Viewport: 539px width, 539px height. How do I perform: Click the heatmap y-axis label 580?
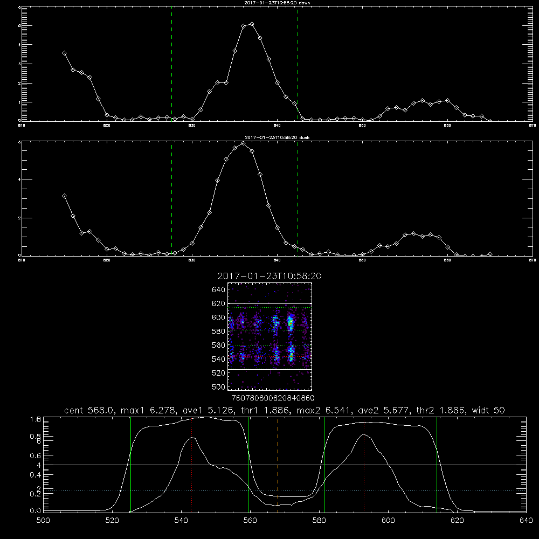(x=218, y=331)
